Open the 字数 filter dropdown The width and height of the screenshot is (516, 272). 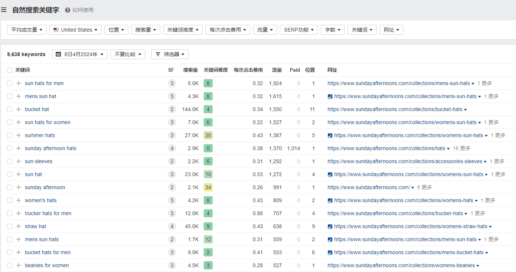tap(333, 30)
